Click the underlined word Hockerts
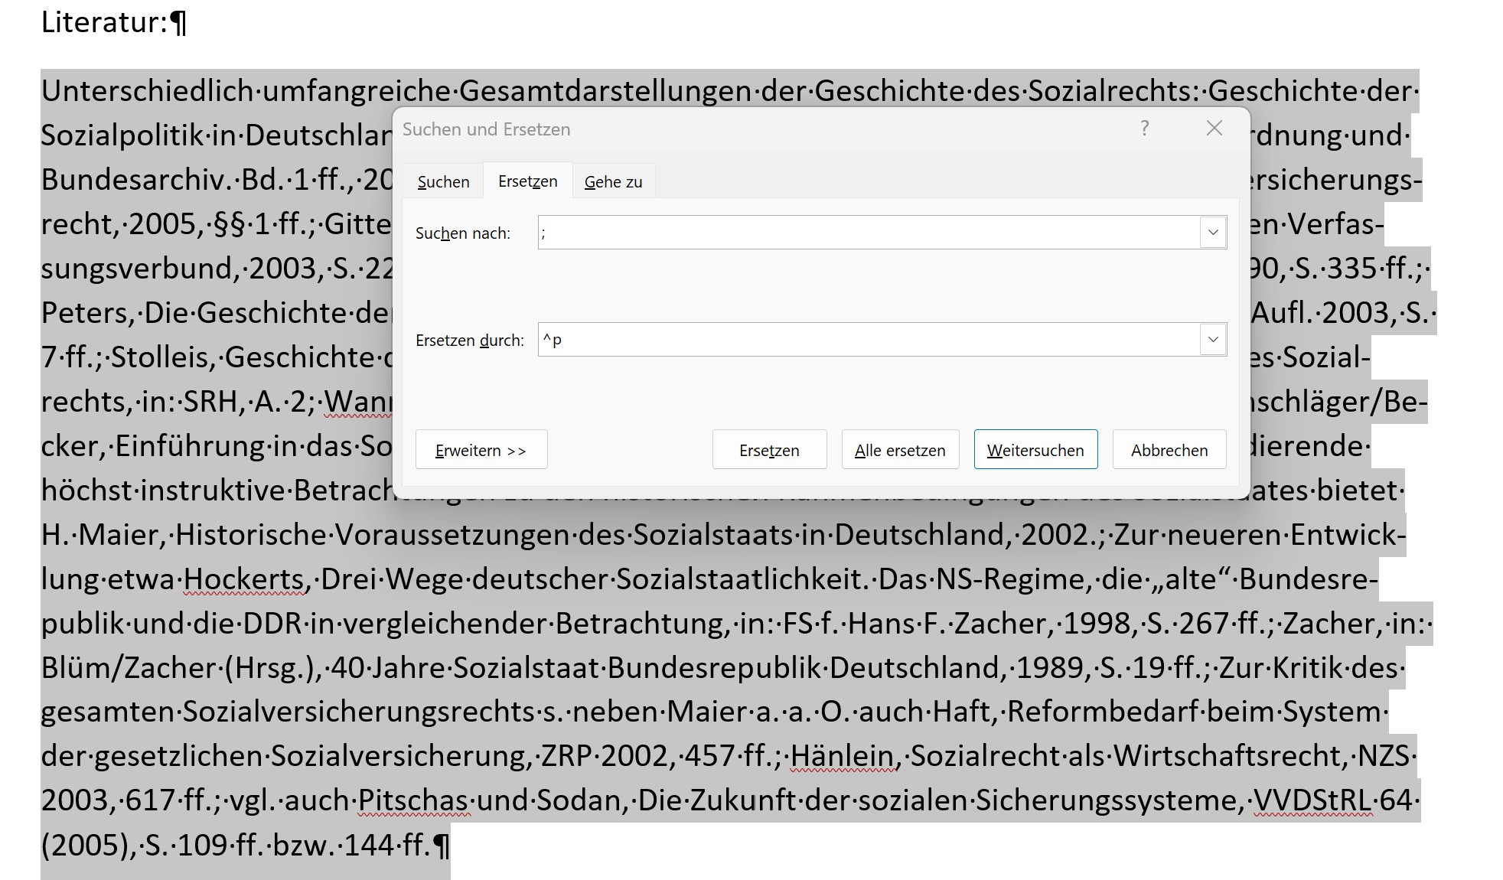1503x880 pixels. [244, 579]
